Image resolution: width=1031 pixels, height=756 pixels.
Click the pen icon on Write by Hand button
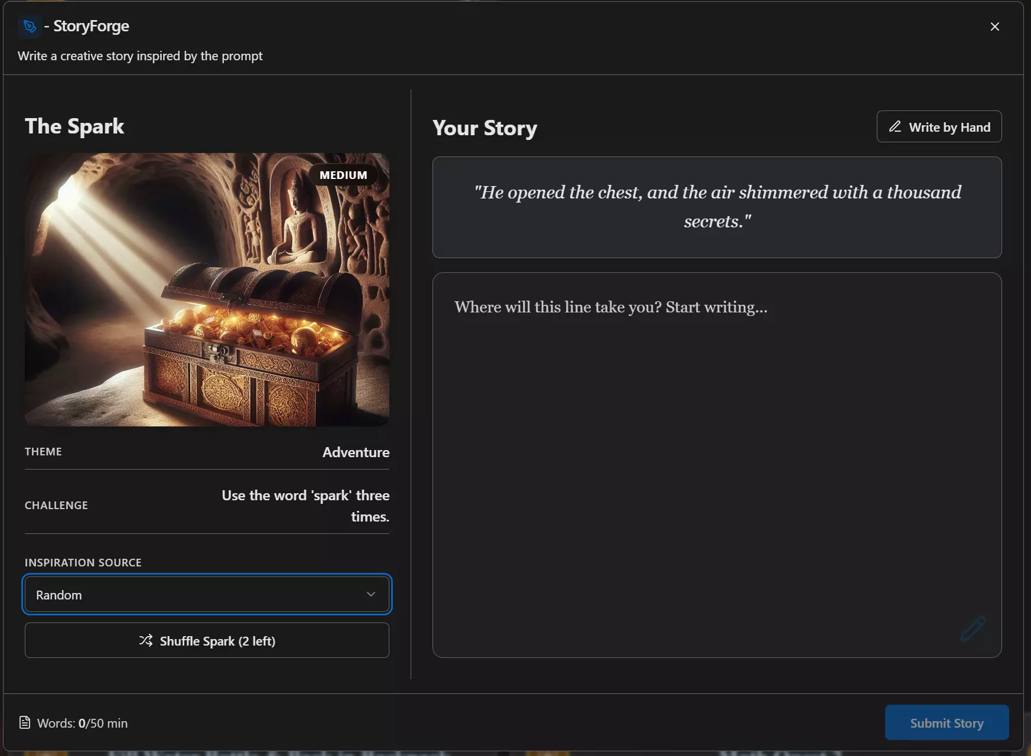(895, 126)
